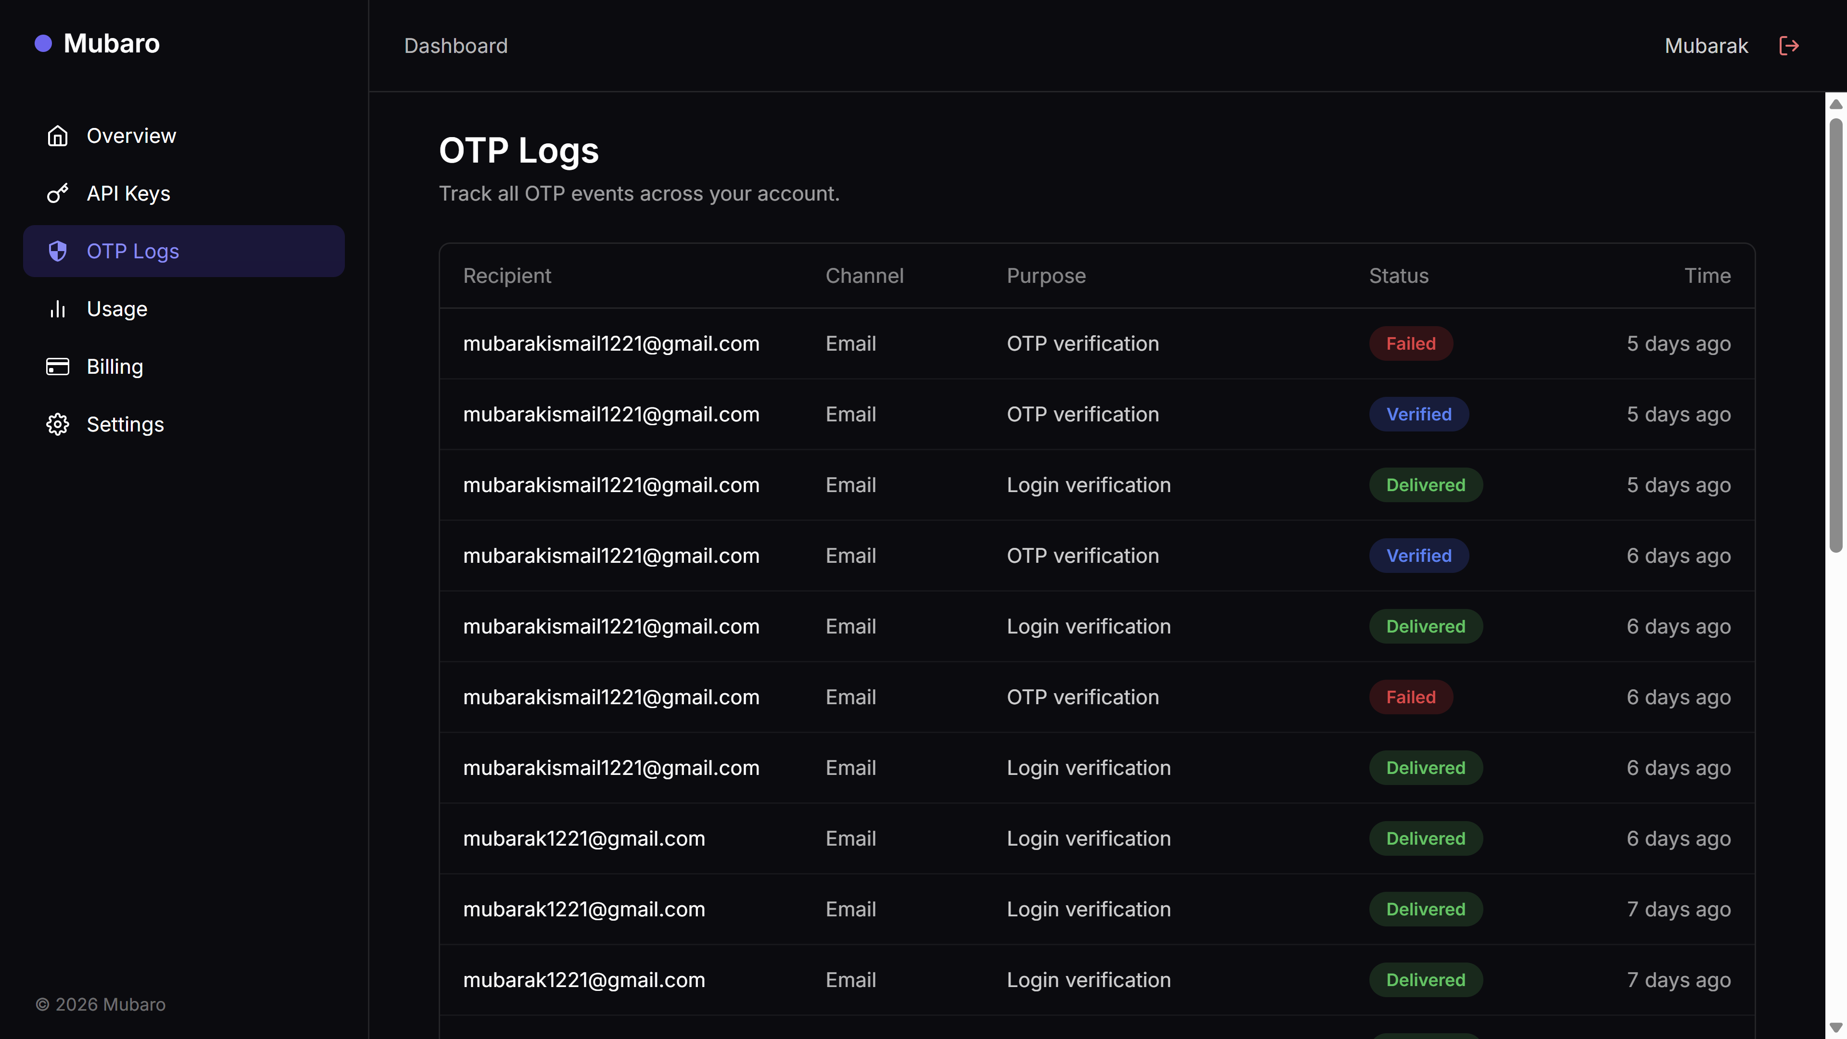The image size is (1847, 1039).
Task: Click the Overview home icon
Action: click(x=57, y=136)
